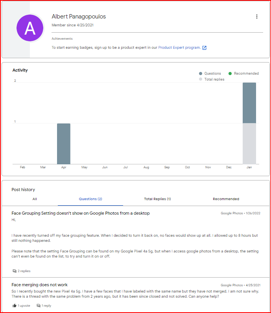Click the reply icon next to 1 reply
Image resolution: width=271 pixels, height=313 pixels.
coord(39,306)
